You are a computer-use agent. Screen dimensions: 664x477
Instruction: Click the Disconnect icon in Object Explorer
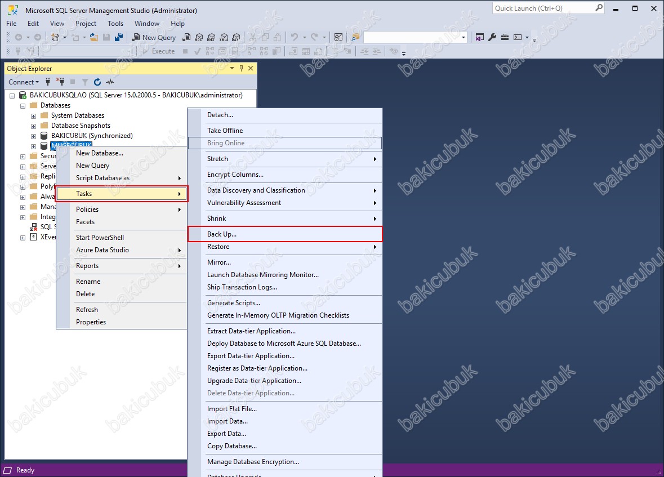pyautogui.click(x=60, y=82)
